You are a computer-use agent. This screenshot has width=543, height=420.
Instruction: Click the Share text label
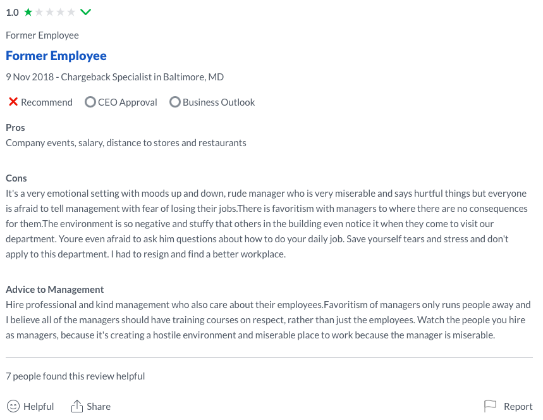pos(99,407)
